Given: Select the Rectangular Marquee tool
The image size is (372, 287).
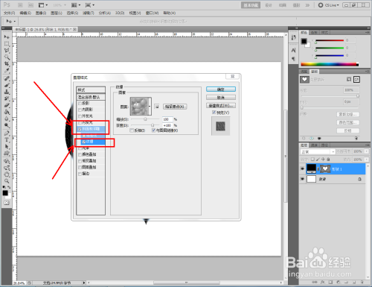Looking at the screenshot, I should [7, 44].
